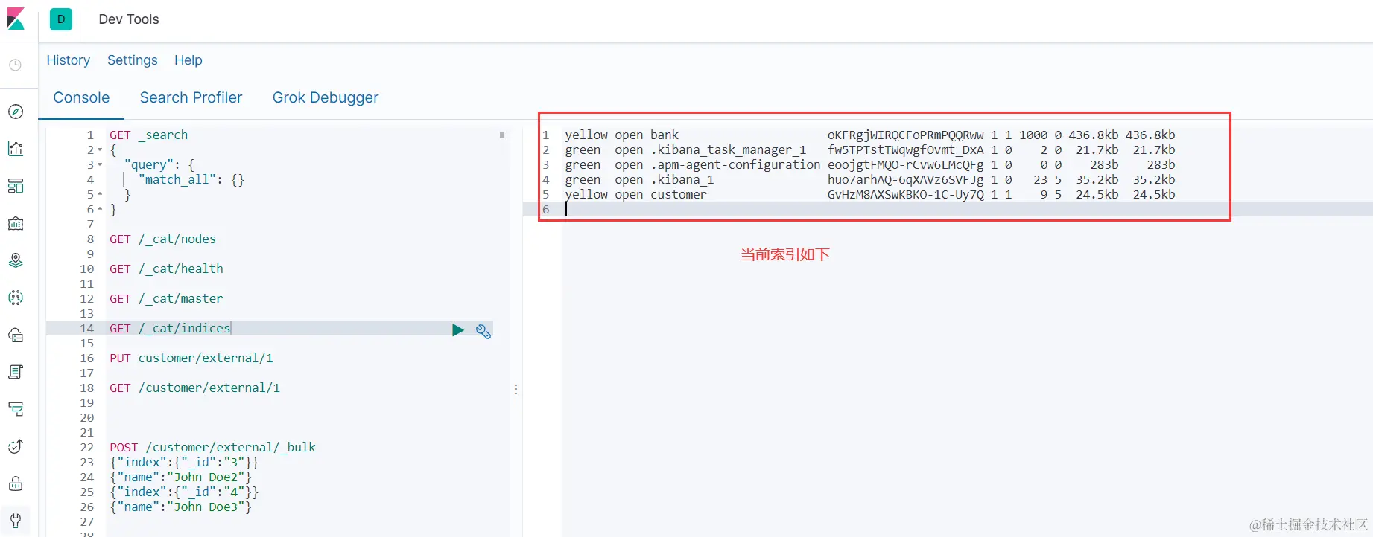
Task: Open the Recently viewed clock icon
Action: [15, 65]
